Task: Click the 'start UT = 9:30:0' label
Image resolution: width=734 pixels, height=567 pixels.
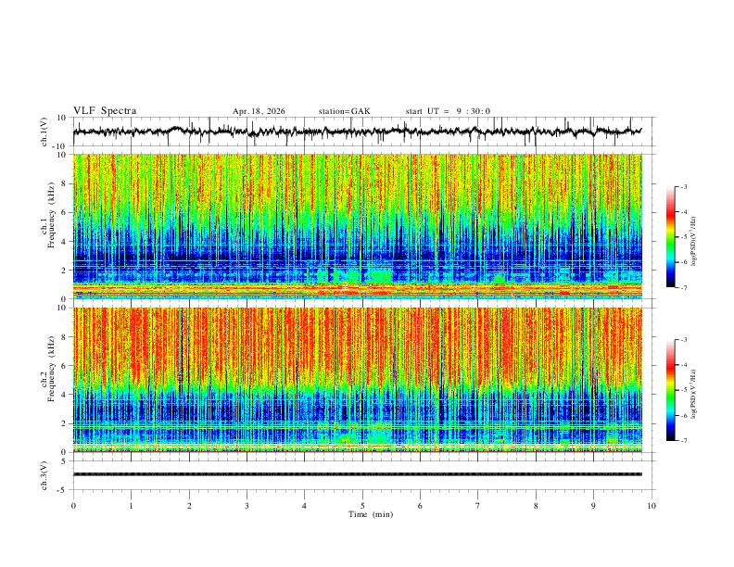Action: (448, 111)
